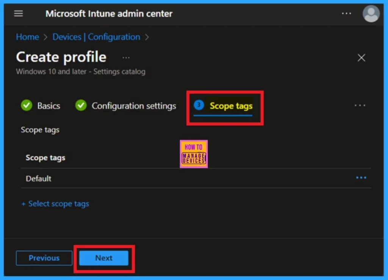Click Configuration settings green checkmark icon
This screenshot has width=388, height=280.
[x=81, y=105]
